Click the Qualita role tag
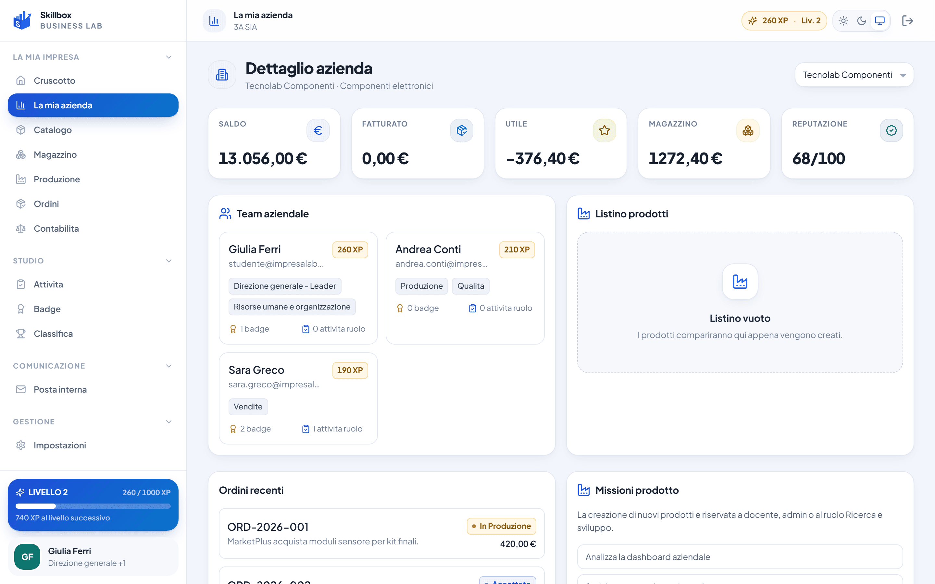This screenshot has height=584, width=935. coord(471,286)
